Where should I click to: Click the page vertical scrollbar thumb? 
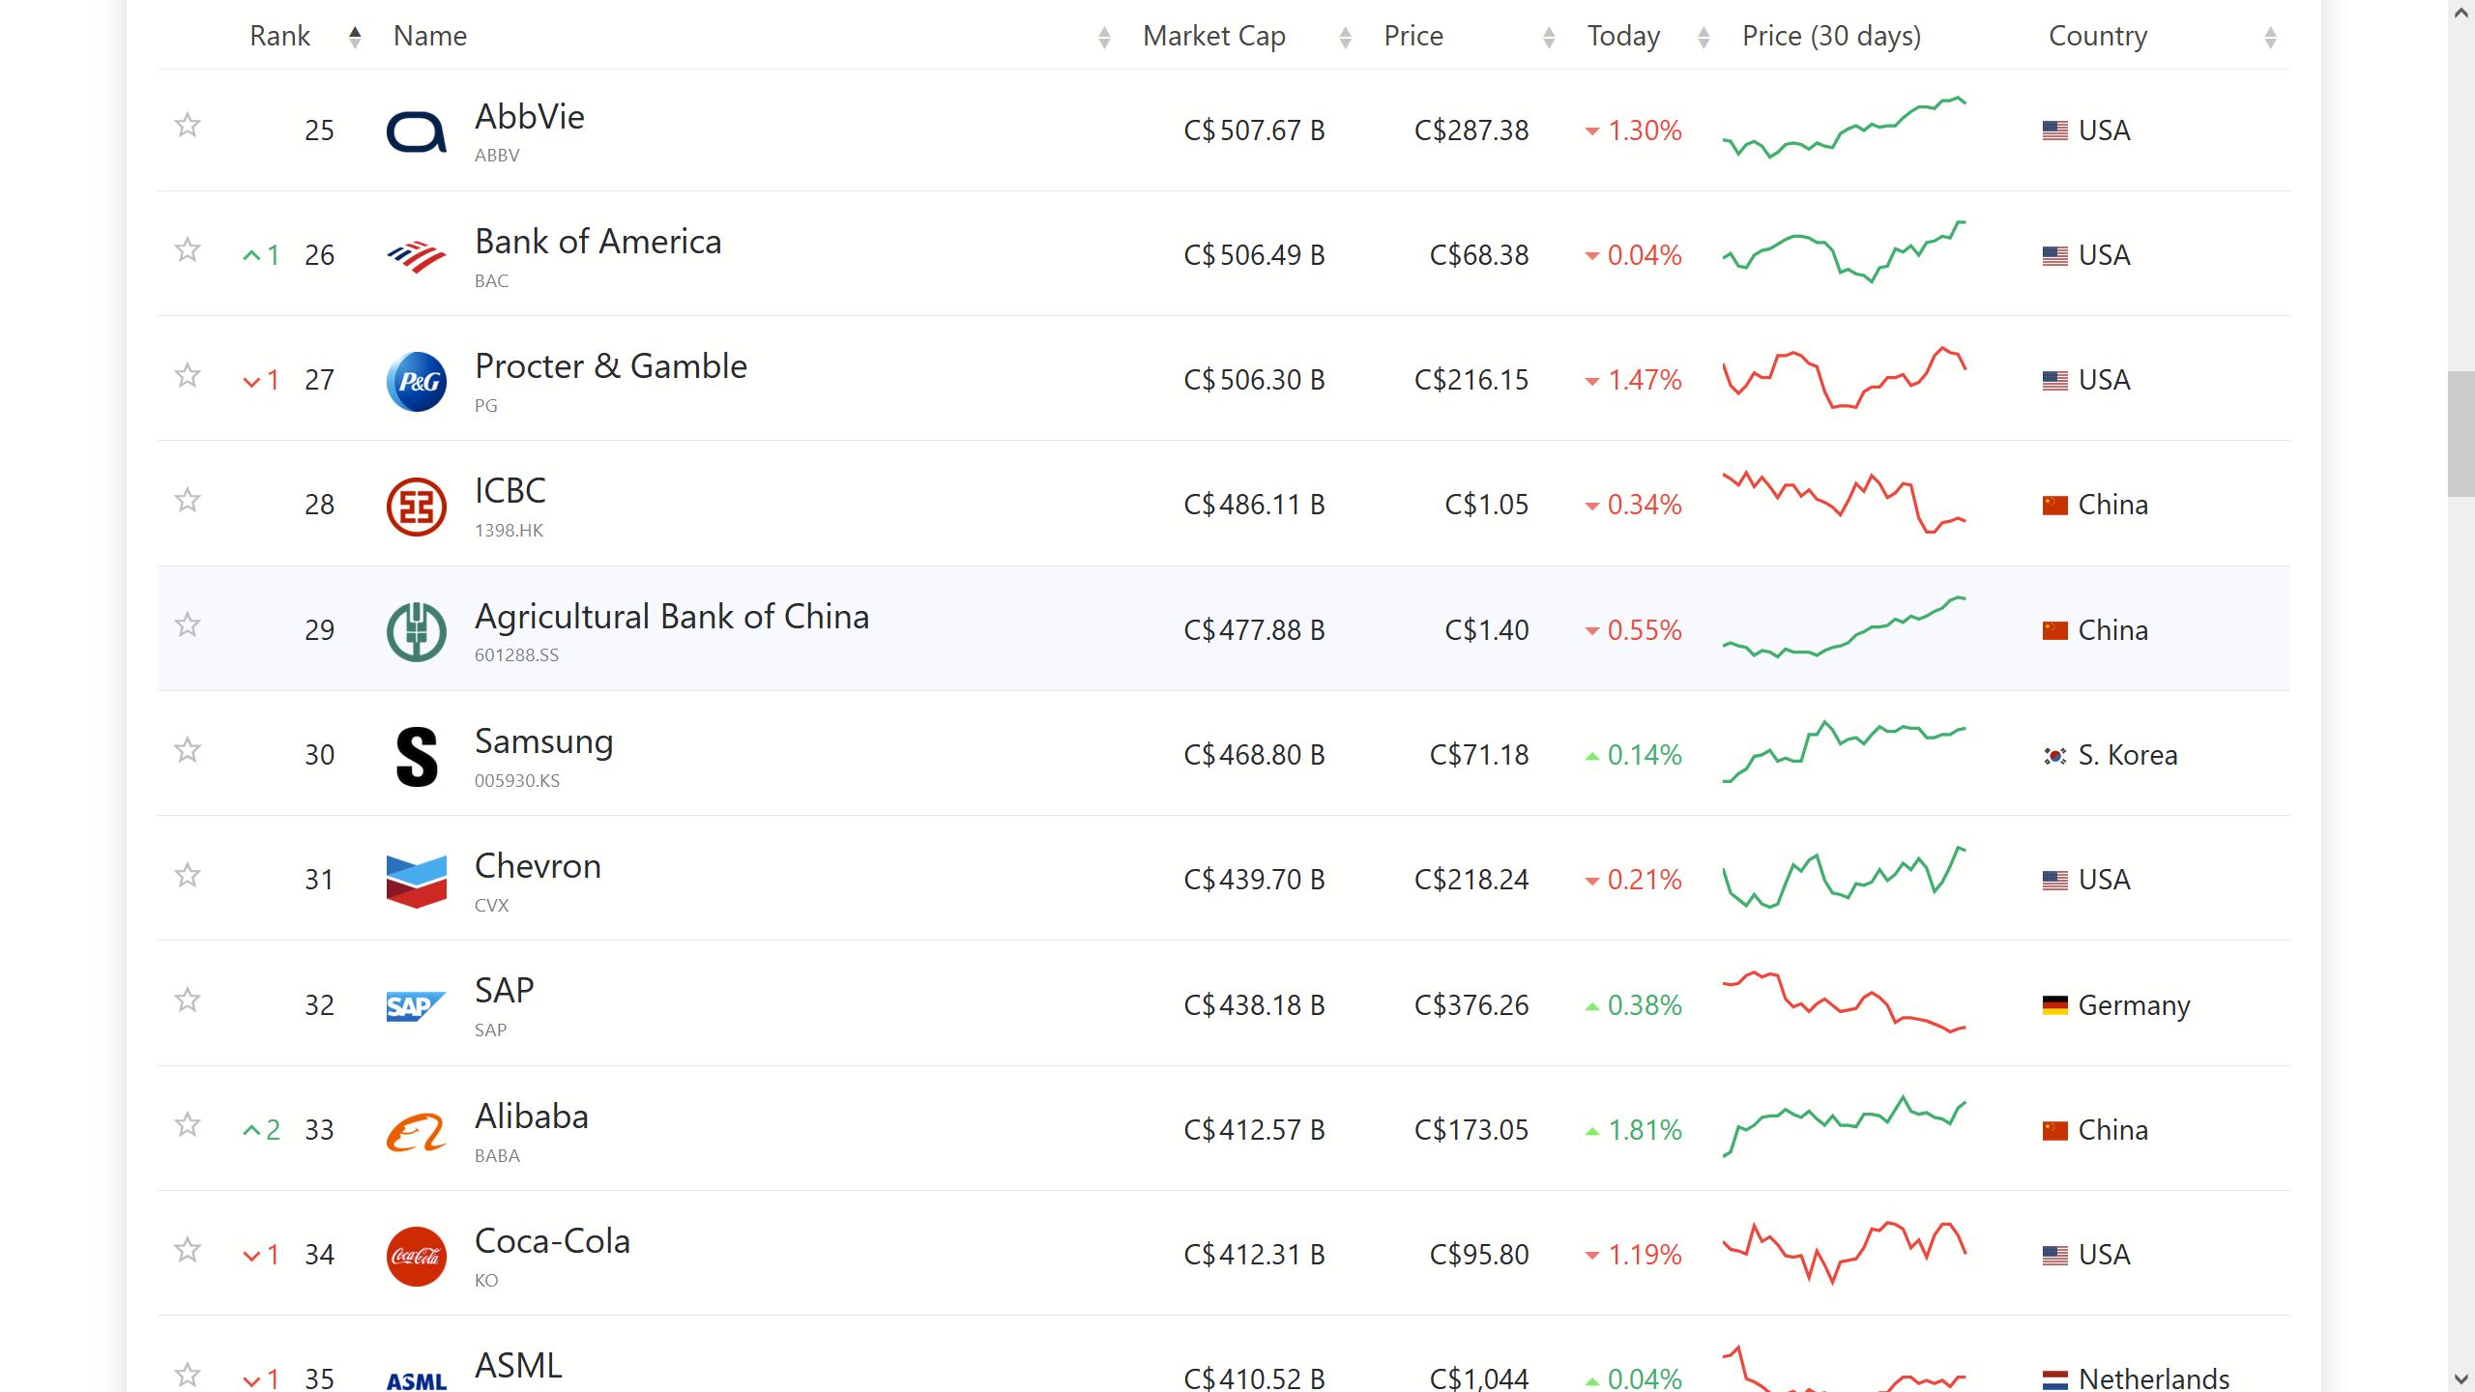(2460, 433)
